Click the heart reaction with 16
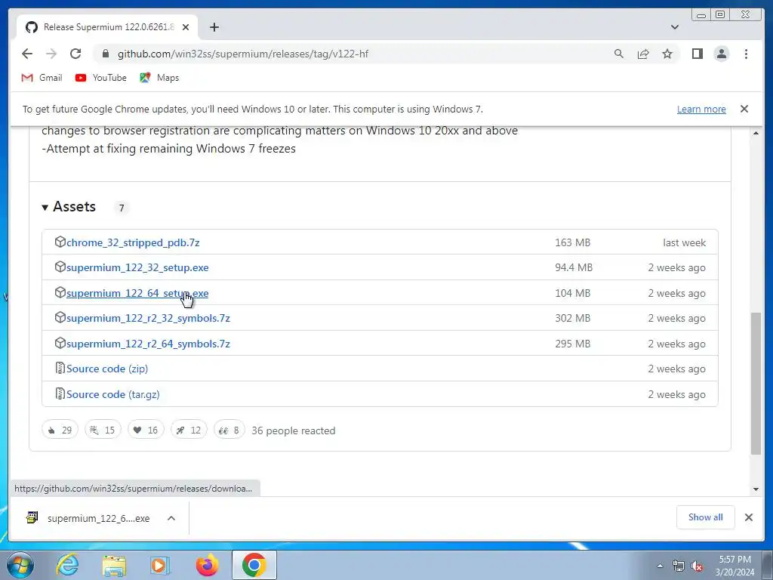 tap(146, 430)
